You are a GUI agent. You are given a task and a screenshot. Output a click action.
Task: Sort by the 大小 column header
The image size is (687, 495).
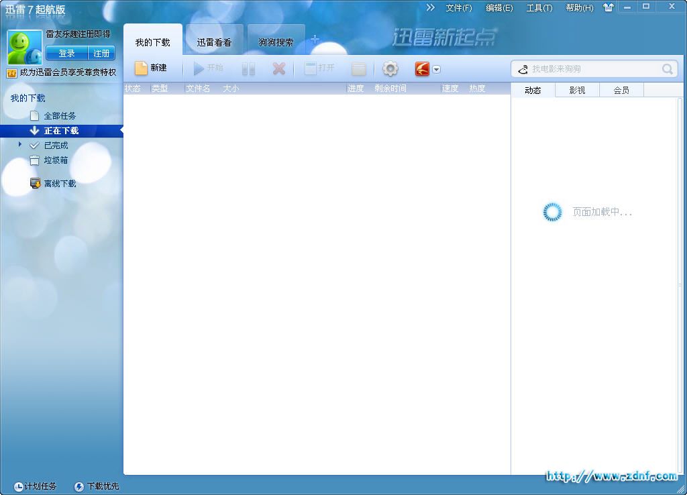[231, 89]
